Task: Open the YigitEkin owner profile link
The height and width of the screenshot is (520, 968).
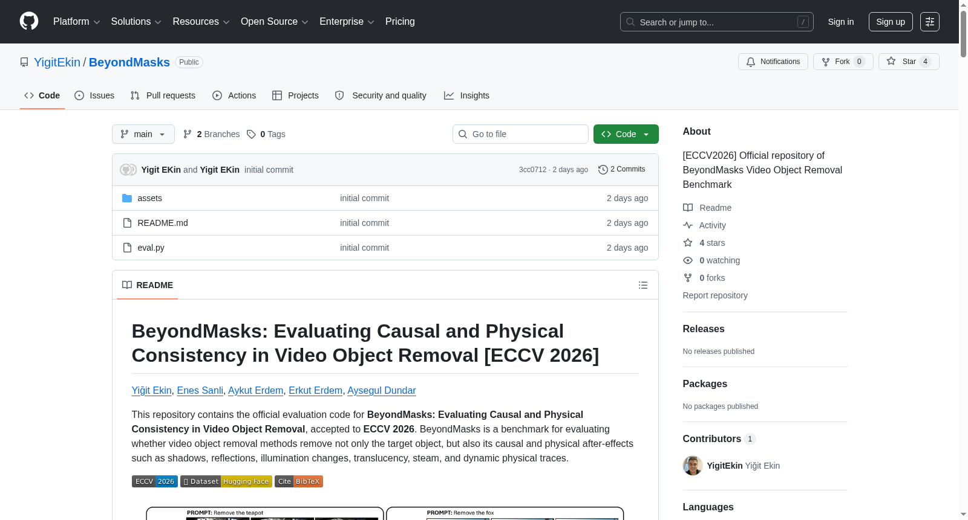Action: click(x=57, y=62)
